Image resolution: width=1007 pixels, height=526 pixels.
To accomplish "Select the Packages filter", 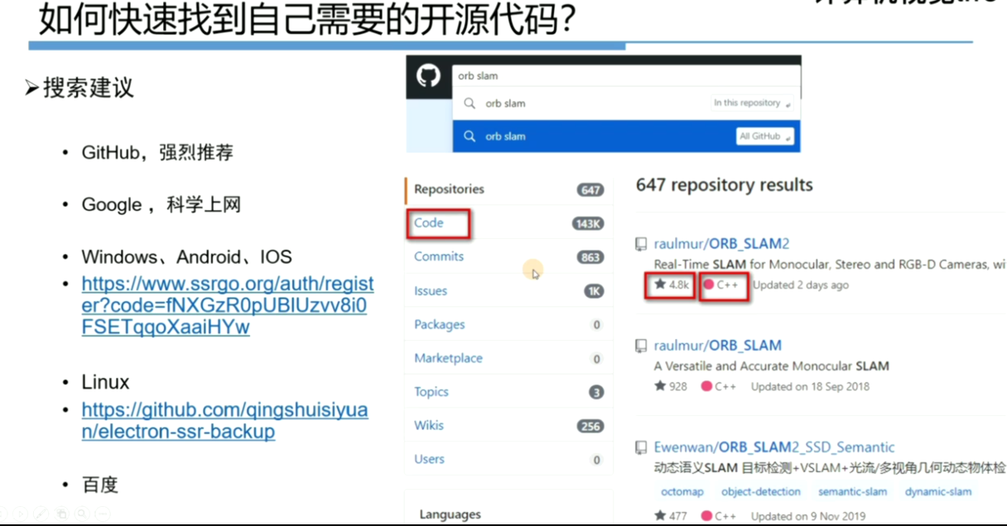I will click(x=508, y=325).
